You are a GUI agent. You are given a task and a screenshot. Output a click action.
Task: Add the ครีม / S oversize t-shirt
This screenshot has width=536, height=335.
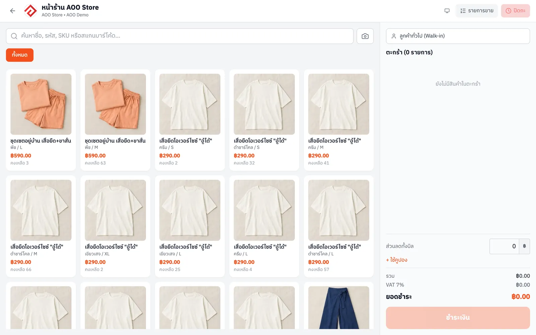click(x=190, y=120)
